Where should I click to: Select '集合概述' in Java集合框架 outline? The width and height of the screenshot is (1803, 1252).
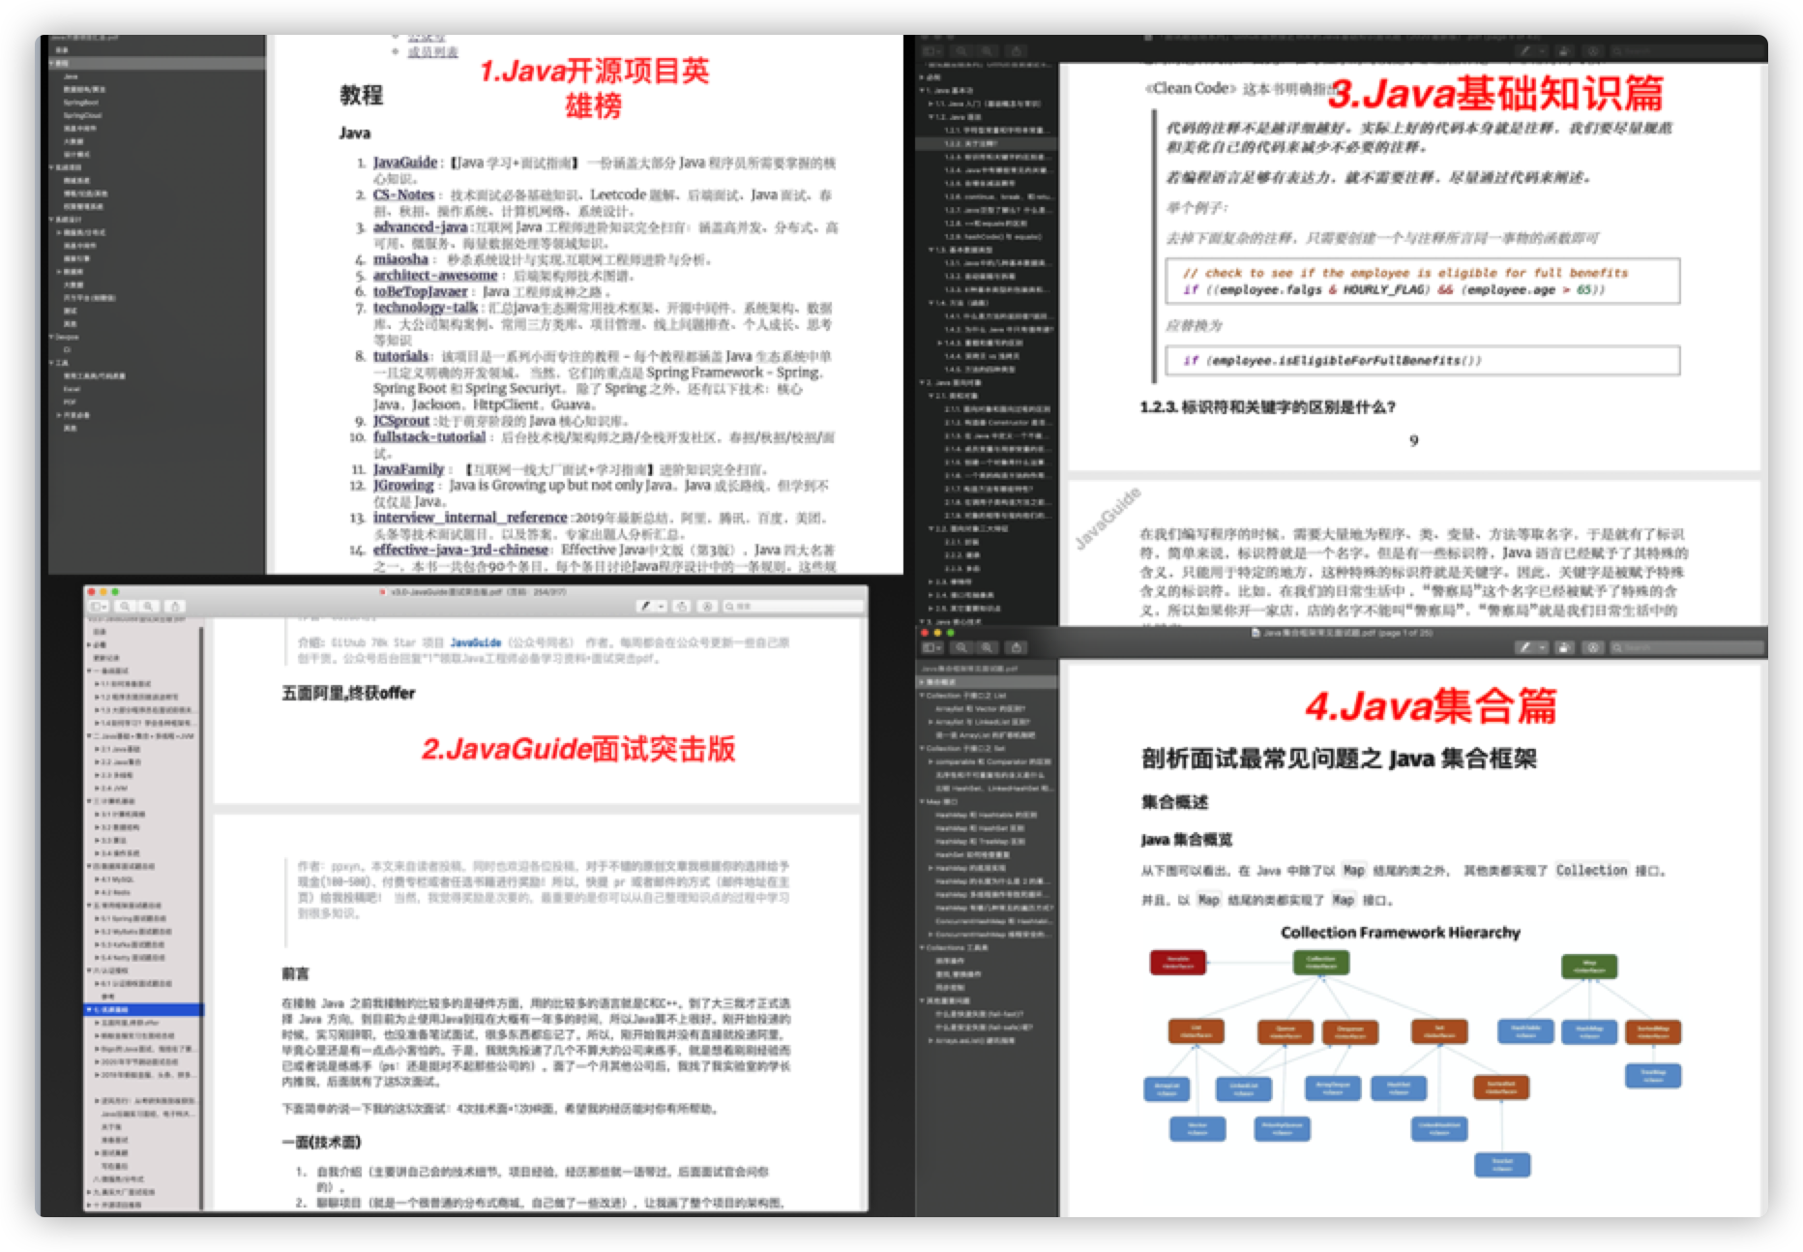click(x=987, y=682)
